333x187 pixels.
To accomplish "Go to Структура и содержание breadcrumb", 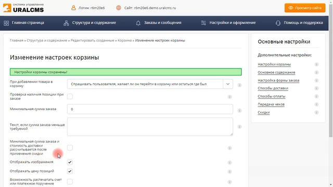I will tap(47, 41).
